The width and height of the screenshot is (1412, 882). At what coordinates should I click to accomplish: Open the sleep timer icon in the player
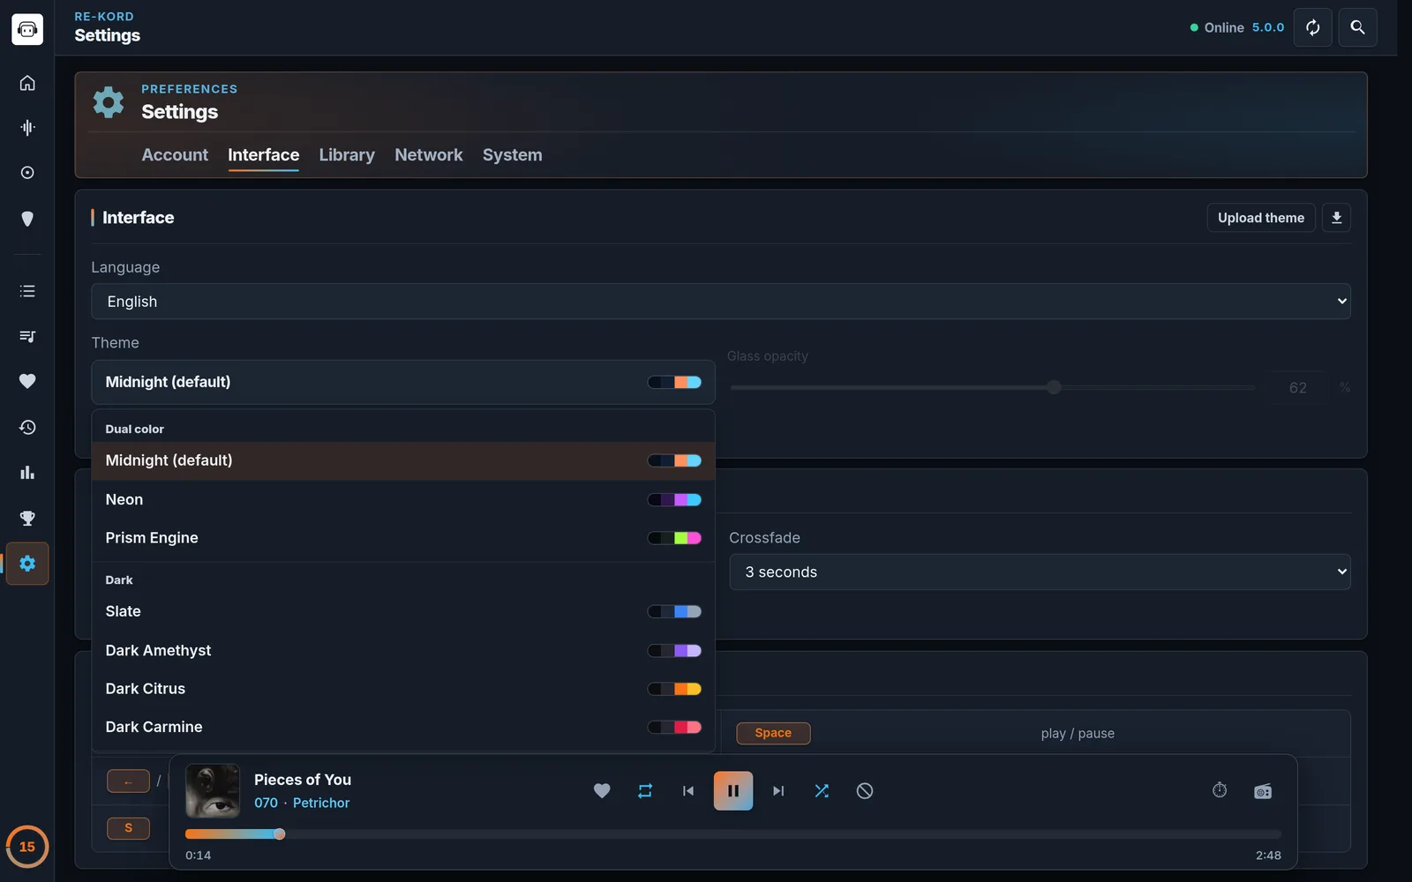(x=1220, y=790)
